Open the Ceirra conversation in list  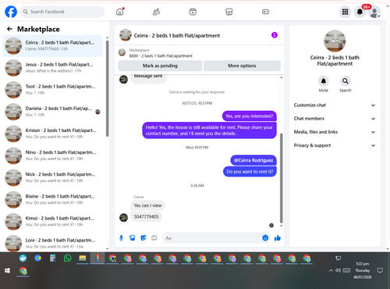[x=53, y=46]
